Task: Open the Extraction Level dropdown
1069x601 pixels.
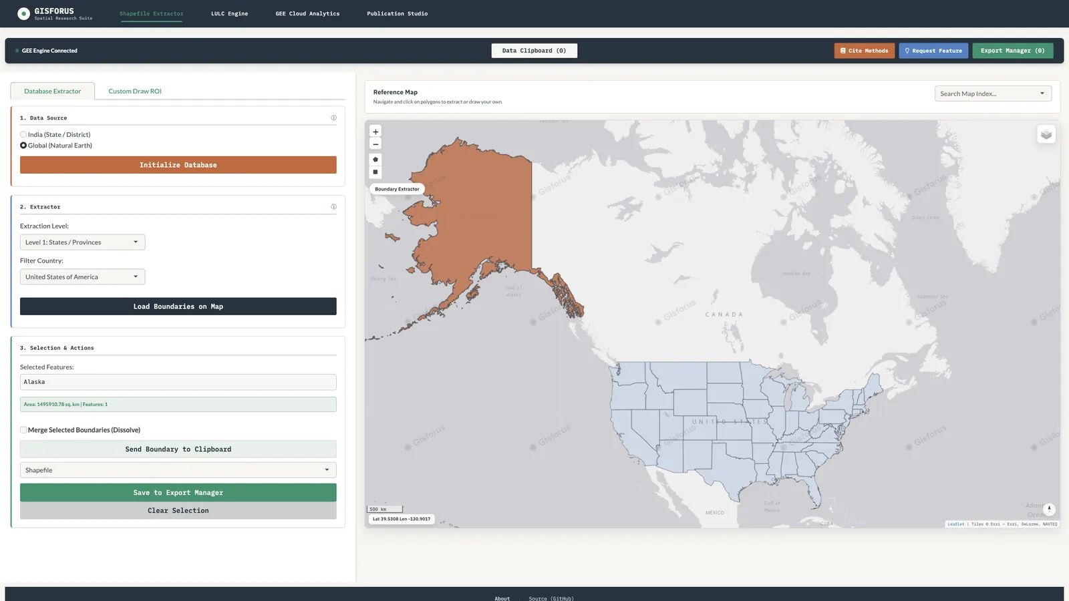Action: coord(82,242)
